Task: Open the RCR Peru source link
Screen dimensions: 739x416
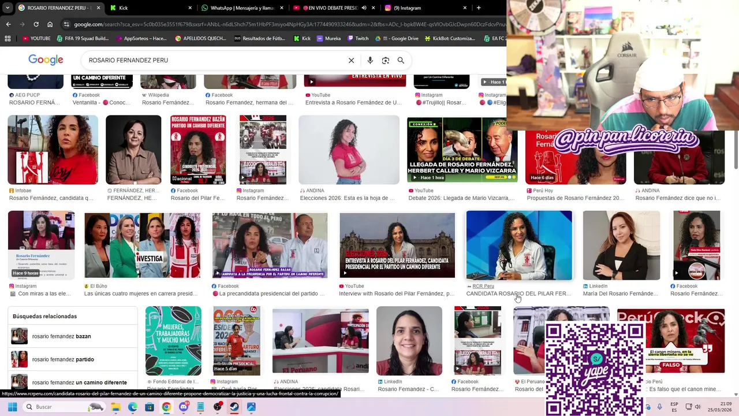Action: (483, 286)
